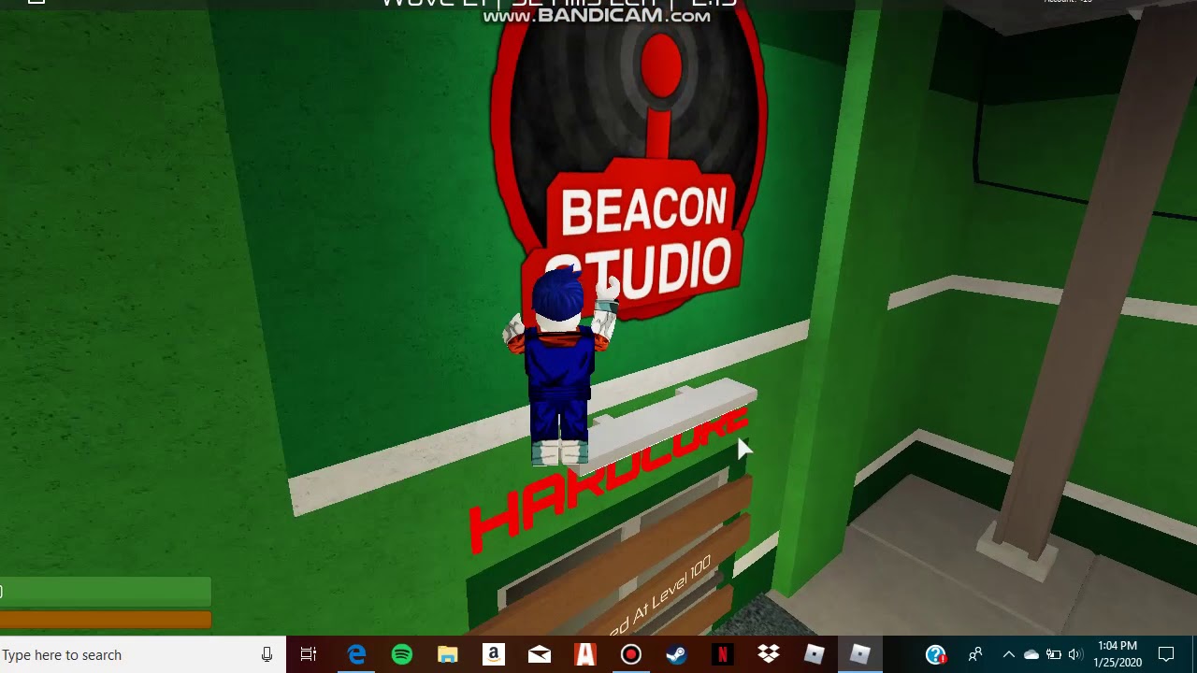Open File Explorer from the taskbar
This screenshot has height=673, width=1197.
[448, 654]
